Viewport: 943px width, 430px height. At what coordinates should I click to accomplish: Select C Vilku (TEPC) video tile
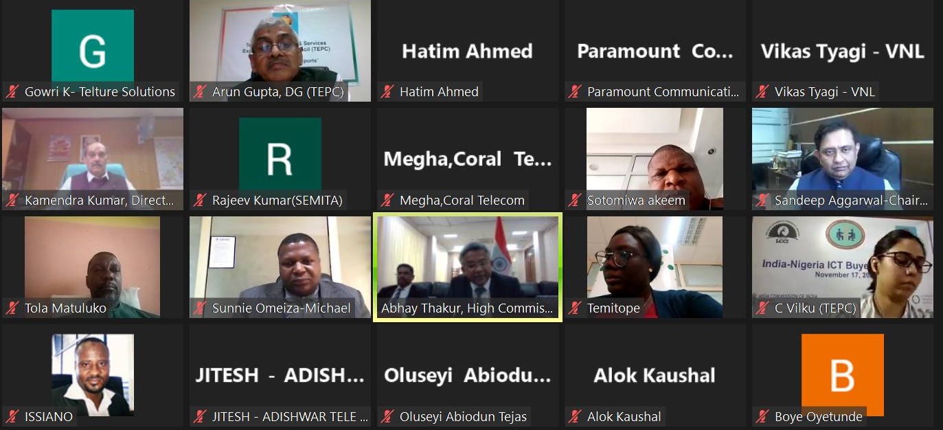coord(843,267)
